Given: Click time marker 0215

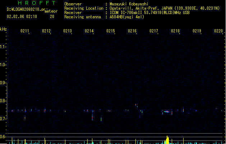Looking at the screenshot, I should [111, 31].
